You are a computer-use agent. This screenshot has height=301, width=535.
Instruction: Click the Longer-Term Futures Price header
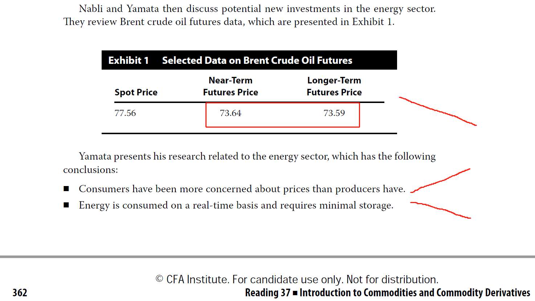click(334, 86)
